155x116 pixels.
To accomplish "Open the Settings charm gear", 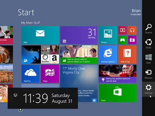I will point(149,87).
